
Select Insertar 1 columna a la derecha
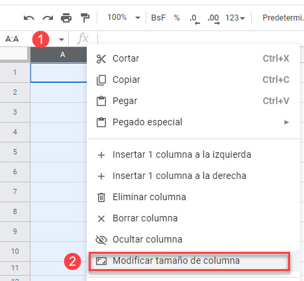193,176
